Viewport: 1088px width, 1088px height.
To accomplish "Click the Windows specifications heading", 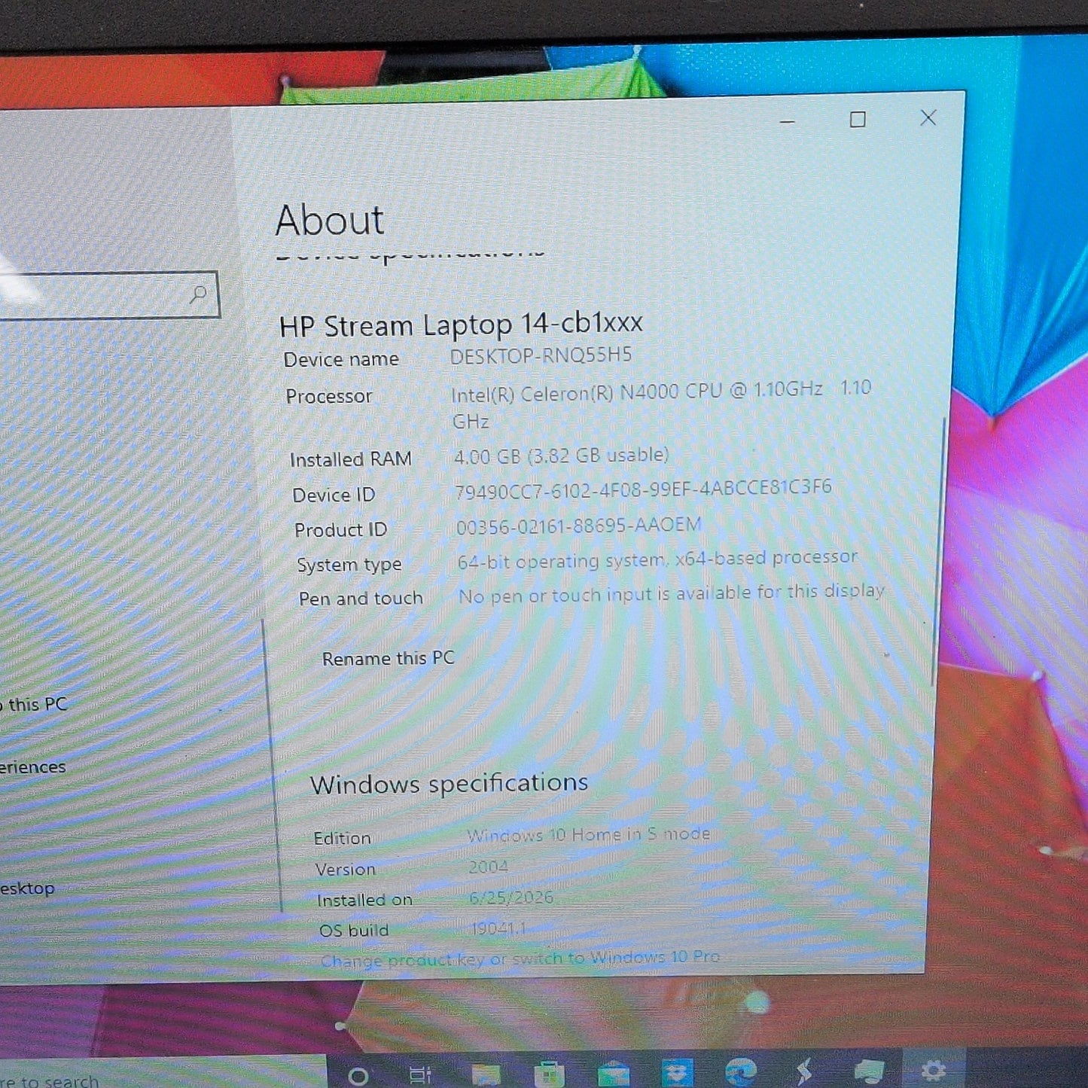I will pyautogui.click(x=449, y=783).
